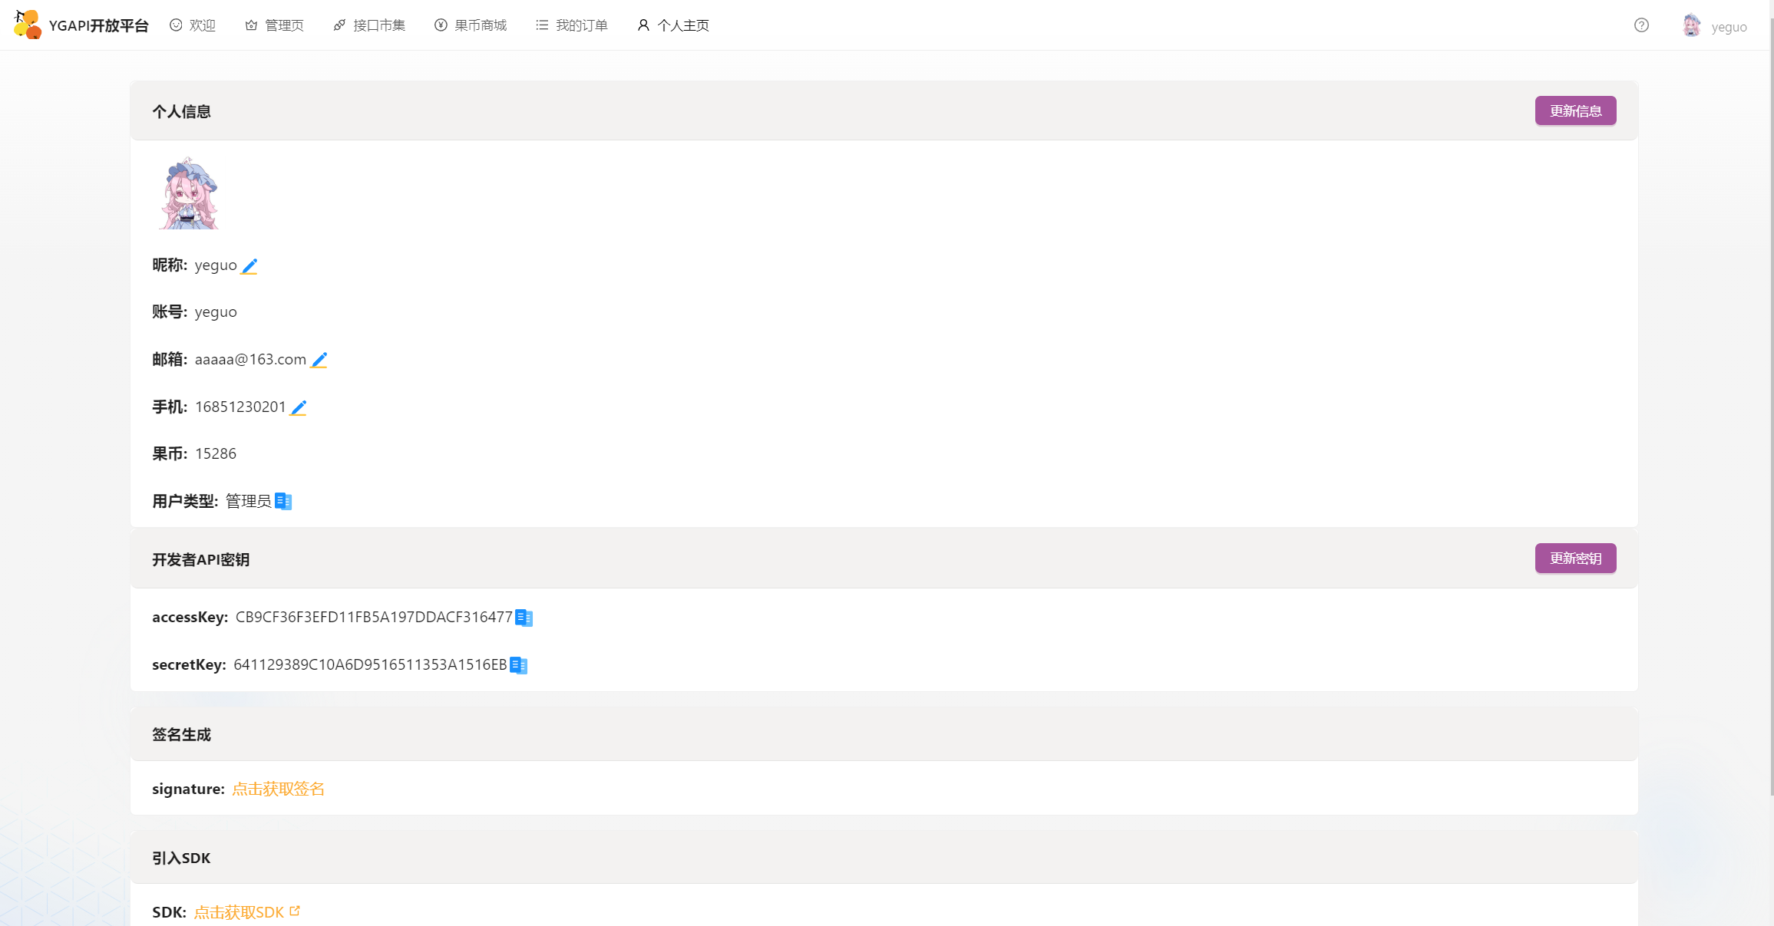Edit the phone number via pencil icon
This screenshot has height=926, width=1774.
298,407
